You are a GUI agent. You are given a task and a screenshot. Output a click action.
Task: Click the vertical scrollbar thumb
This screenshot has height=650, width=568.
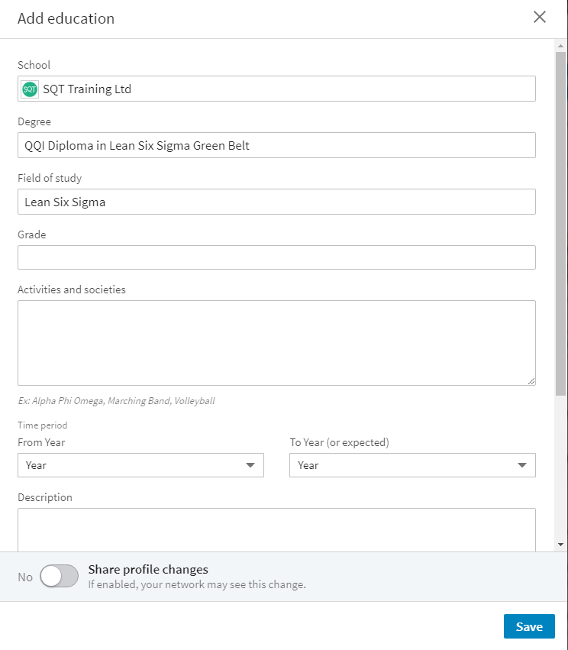click(560, 224)
